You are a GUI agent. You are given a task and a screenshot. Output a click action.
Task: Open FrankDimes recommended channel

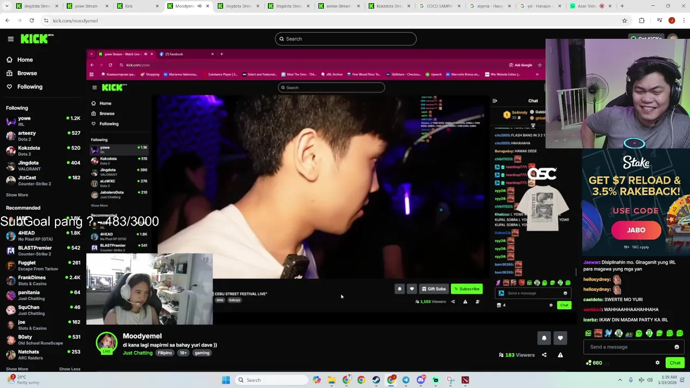pyautogui.click(x=43, y=280)
